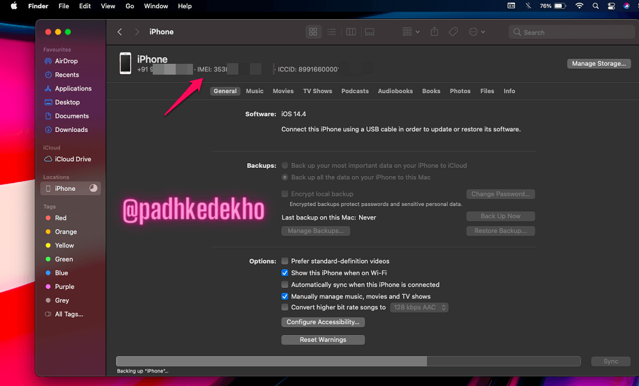Switch to gallery view
This screenshot has height=386, width=639.
click(369, 32)
